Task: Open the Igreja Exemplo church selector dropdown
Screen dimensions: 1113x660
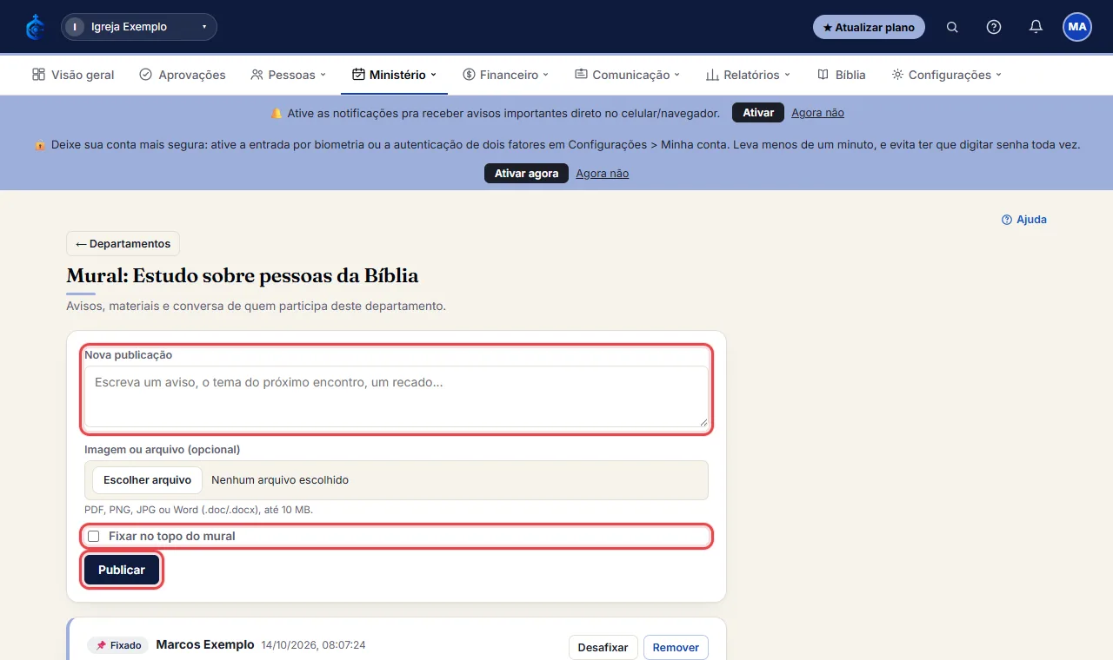Action: [x=139, y=27]
